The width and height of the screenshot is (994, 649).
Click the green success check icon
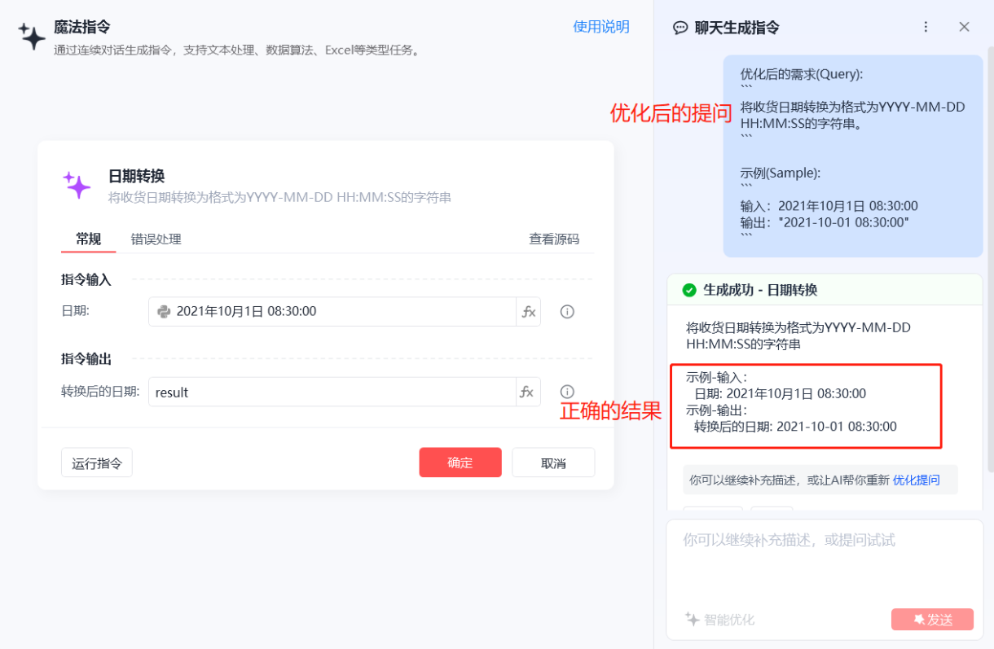pyautogui.click(x=689, y=290)
